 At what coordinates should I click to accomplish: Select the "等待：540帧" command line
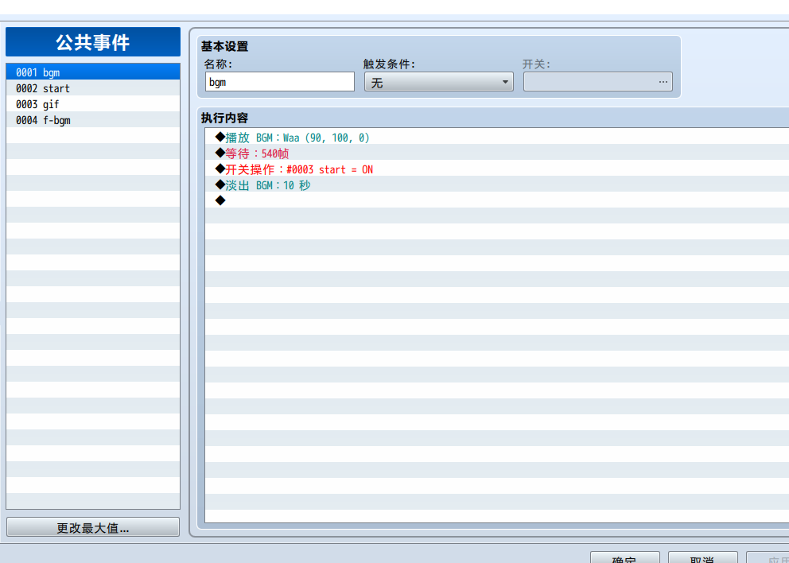pyautogui.click(x=496, y=153)
